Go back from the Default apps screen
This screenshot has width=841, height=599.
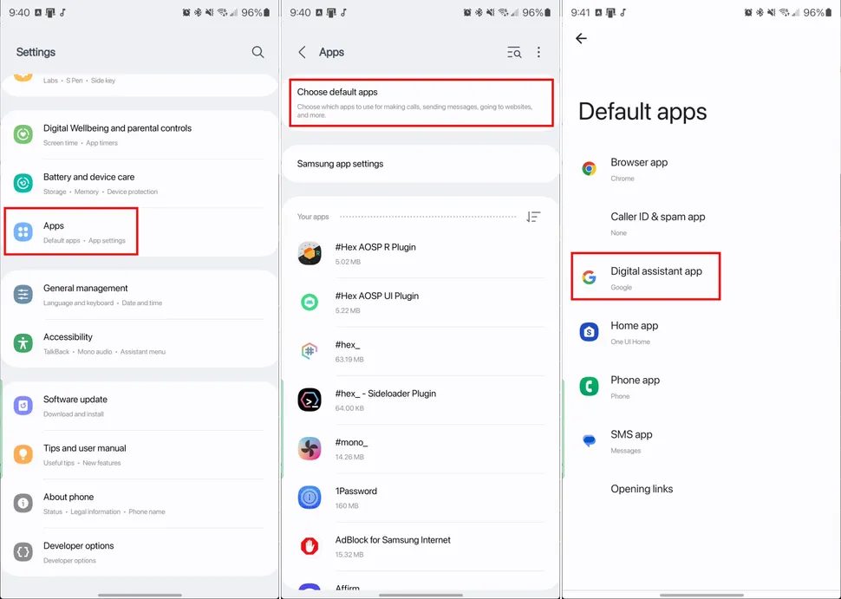click(x=581, y=38)
